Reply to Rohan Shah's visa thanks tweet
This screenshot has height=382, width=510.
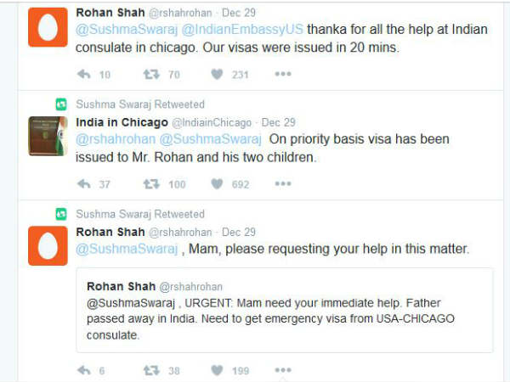[83, 75]
